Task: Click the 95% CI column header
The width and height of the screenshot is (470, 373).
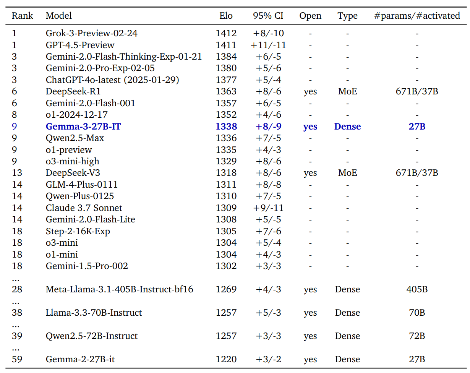Action: coord(268,16)
